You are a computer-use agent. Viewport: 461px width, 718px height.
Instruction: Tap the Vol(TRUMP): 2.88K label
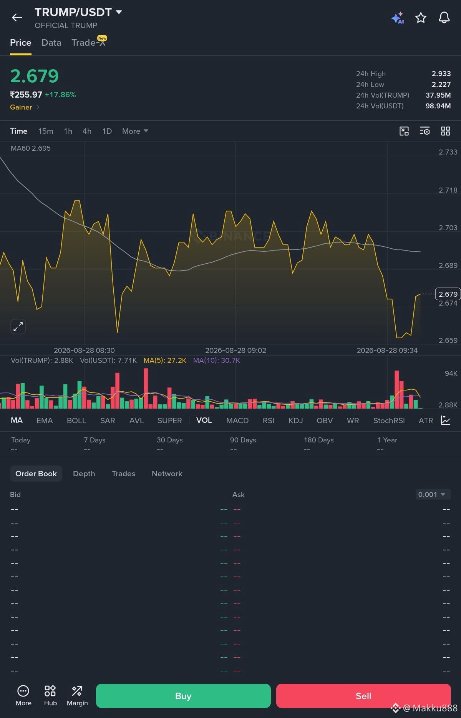[x=42, y=361]
